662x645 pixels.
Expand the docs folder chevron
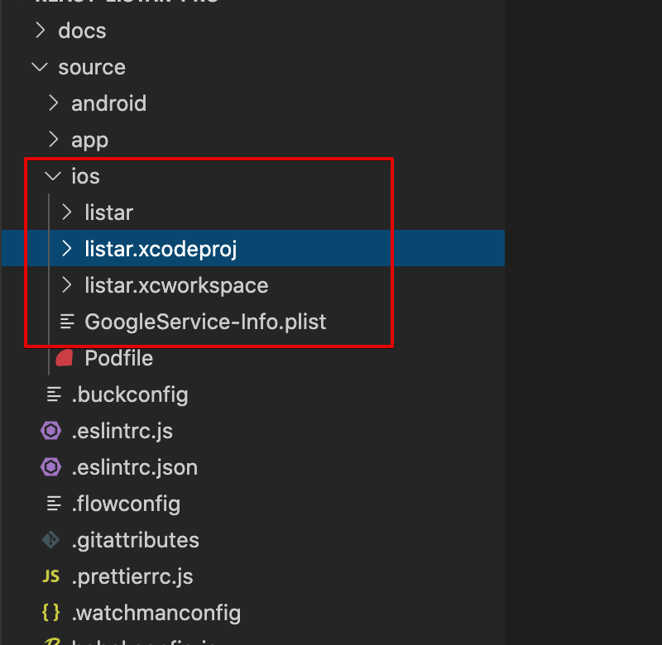pos(41,31)
